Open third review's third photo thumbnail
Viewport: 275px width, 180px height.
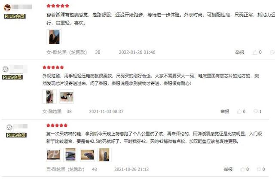pyautogui.click(x=87, y=155)
